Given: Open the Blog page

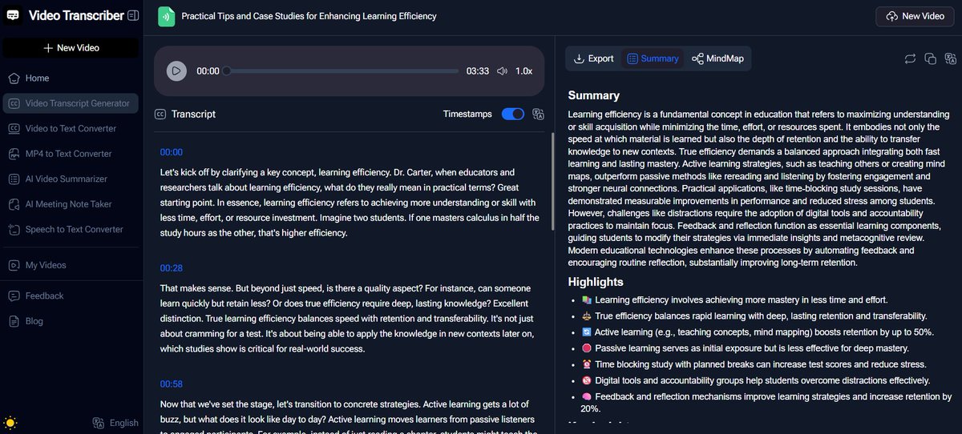Looking at the screenshot, I should point(71,321).
